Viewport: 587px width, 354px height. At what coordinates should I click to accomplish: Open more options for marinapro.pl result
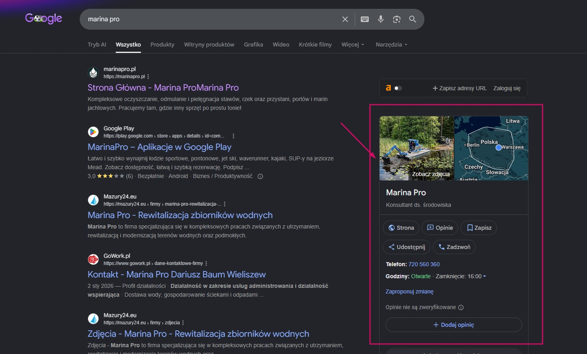click(x=148, y=77)
